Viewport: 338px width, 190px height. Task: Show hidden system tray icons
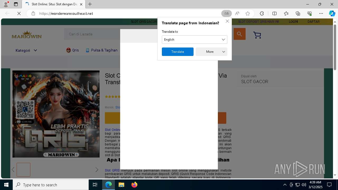285,185
